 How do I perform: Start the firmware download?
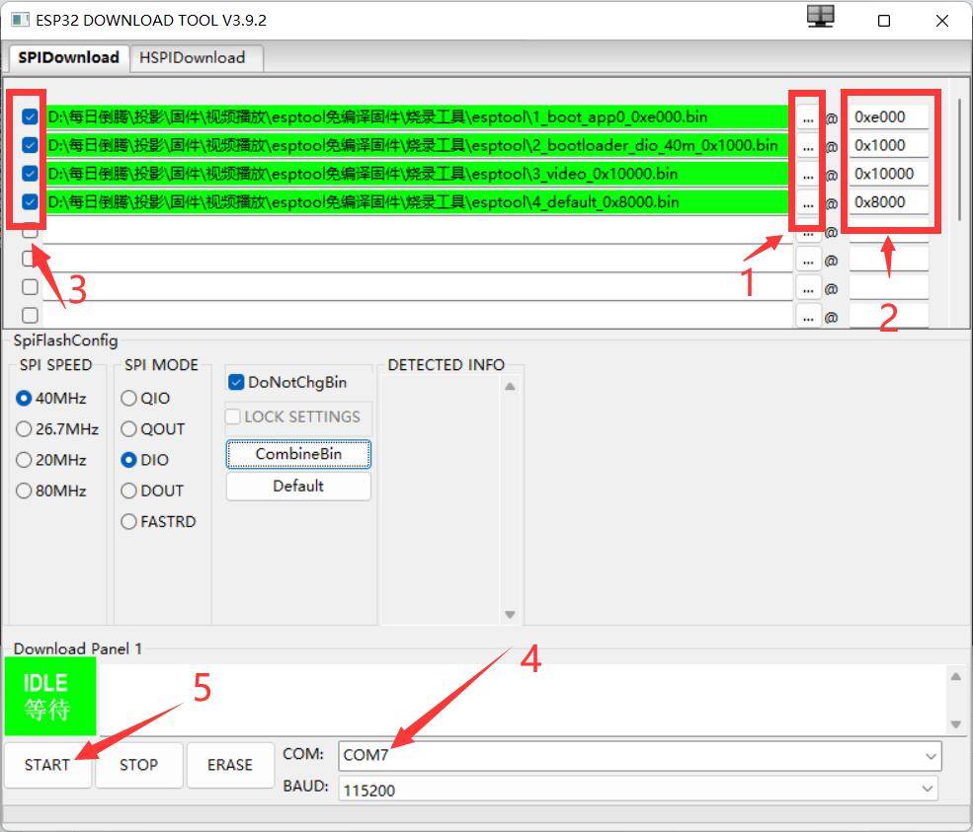47,765
